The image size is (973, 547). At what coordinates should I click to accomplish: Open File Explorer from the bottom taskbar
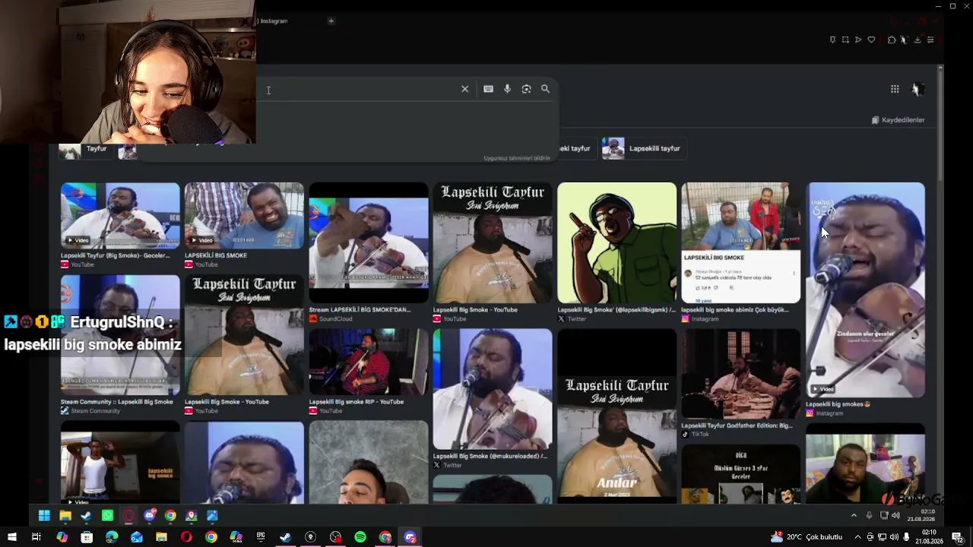(x=161, y=537)
